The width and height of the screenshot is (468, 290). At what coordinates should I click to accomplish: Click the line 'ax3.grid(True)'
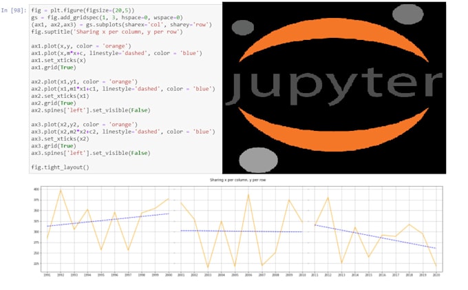(54, 146)
